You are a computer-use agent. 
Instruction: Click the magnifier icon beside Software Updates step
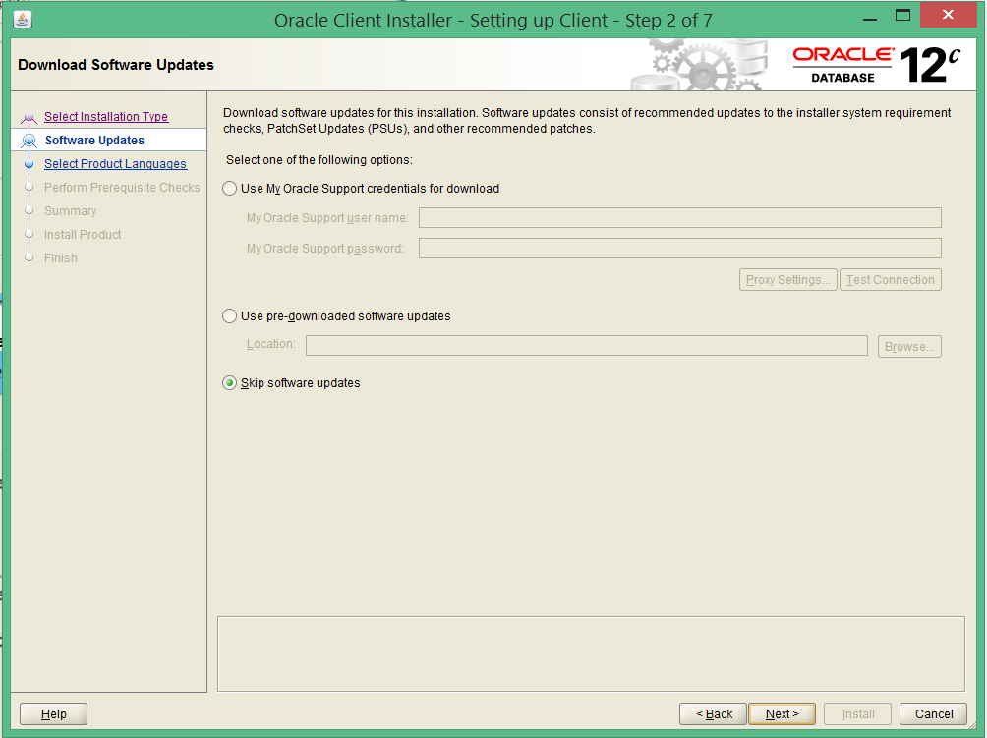pyautogui.click(x=29, y=139)
